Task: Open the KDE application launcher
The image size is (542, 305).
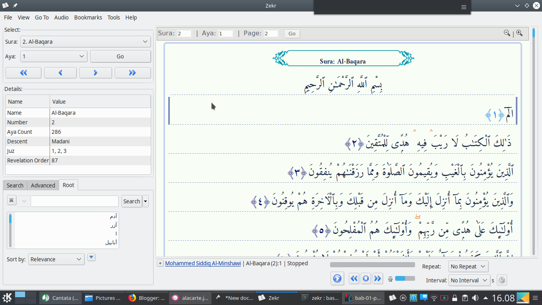Action: click(x=7, y=297)
